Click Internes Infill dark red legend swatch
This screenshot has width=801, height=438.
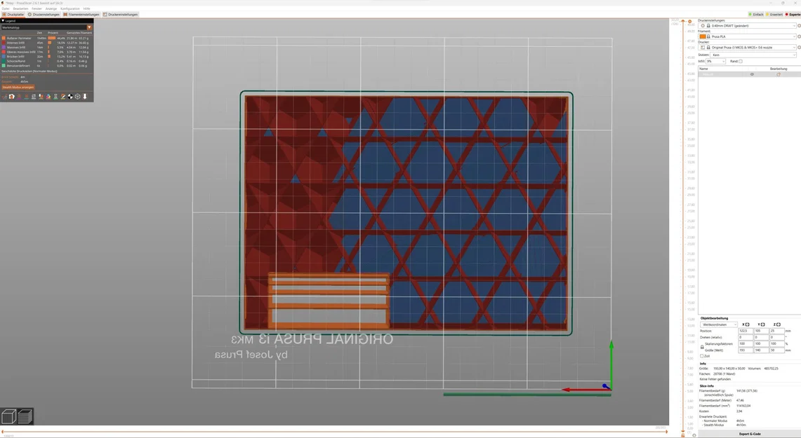(4, 43)
